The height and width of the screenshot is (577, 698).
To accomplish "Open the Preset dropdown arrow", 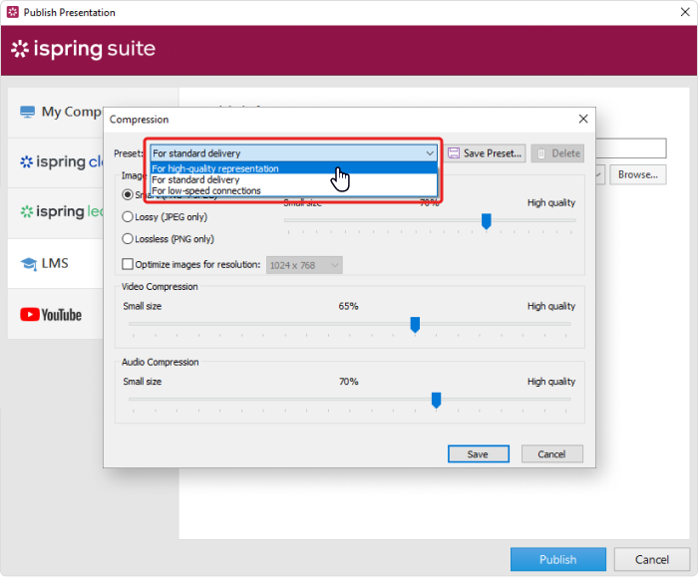I will [430, 153].
